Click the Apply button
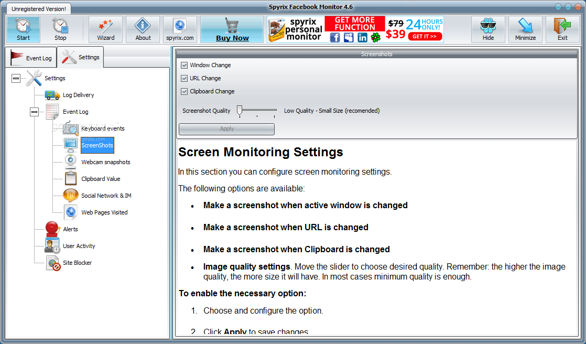The height and width of the screenshot is (344, 586). point(226,129)
